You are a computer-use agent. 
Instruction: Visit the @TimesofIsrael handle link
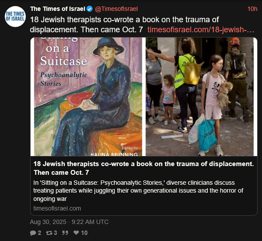coord(116,9)
